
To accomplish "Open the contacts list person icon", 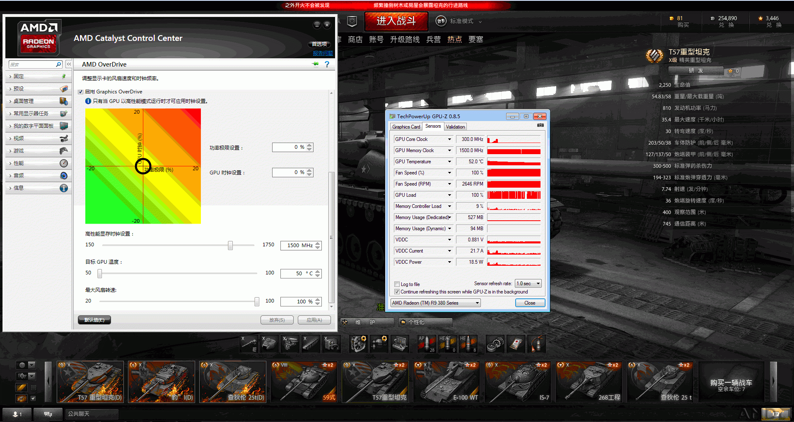I will point(17,414).
